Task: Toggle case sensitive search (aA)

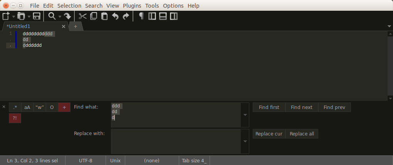Action: [27, 107]
